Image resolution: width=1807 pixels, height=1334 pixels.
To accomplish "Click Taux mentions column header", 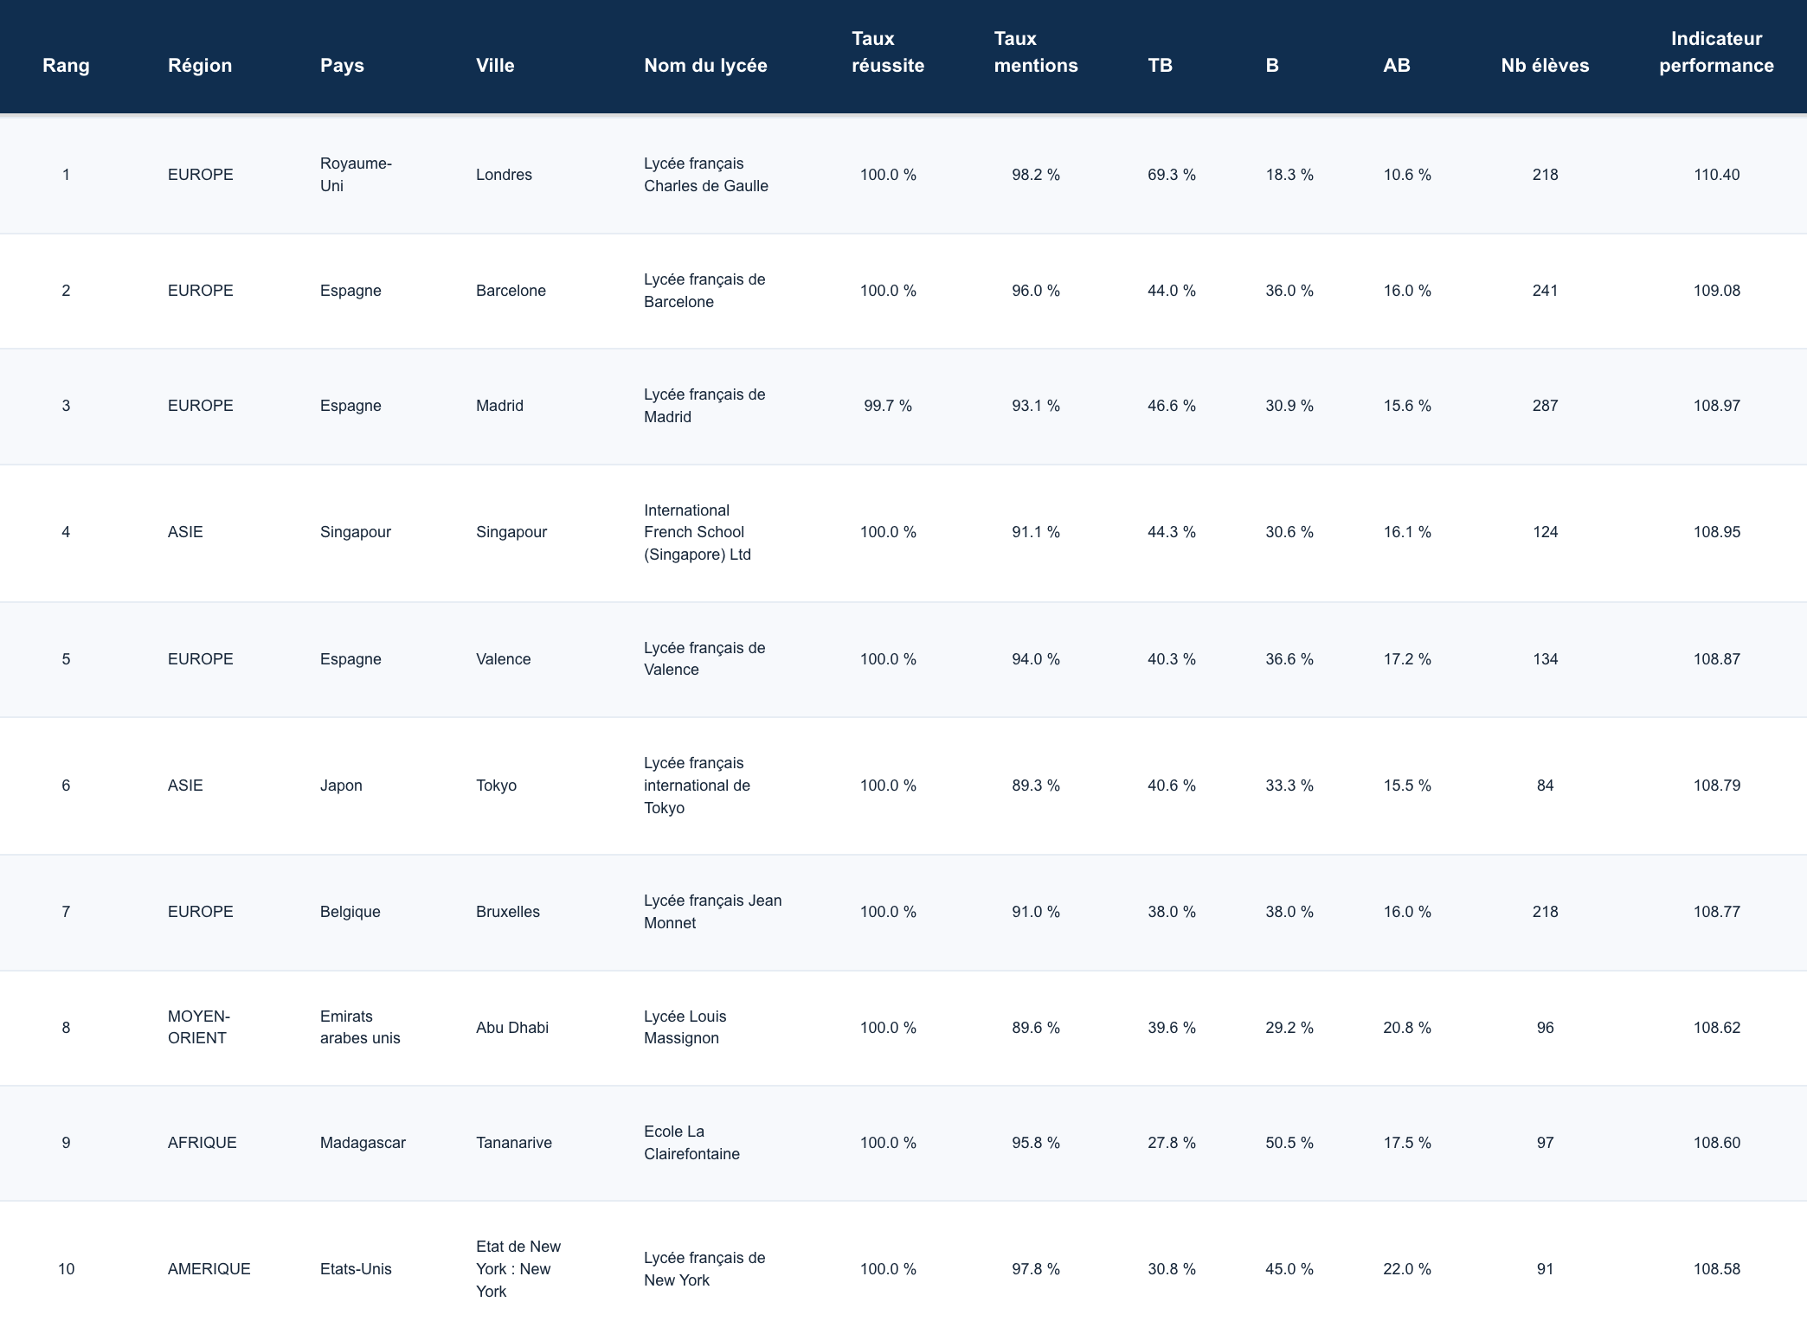I will point(1036,52).
